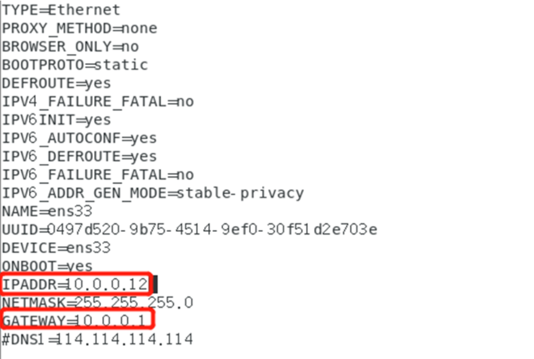This screenshot has height=359, width=534.
Task: Click the NETMASK=255.255.255.0 line
Action: [x=97, y=303]
